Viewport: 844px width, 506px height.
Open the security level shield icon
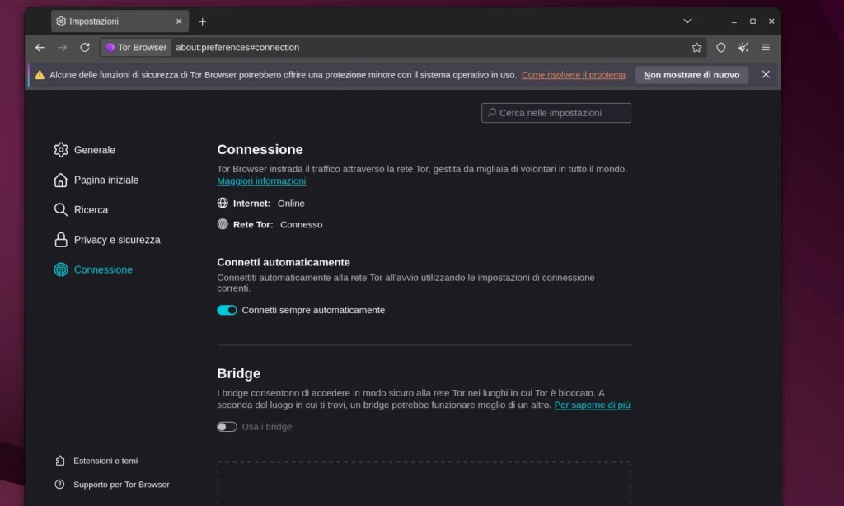(x=720, y=48)
